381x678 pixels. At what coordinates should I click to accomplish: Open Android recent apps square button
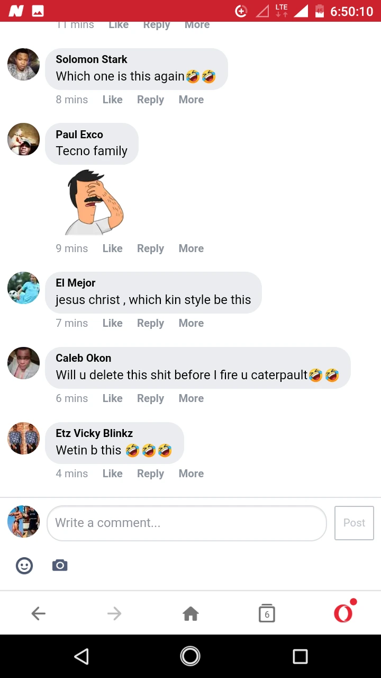click(x=300, y=657)
